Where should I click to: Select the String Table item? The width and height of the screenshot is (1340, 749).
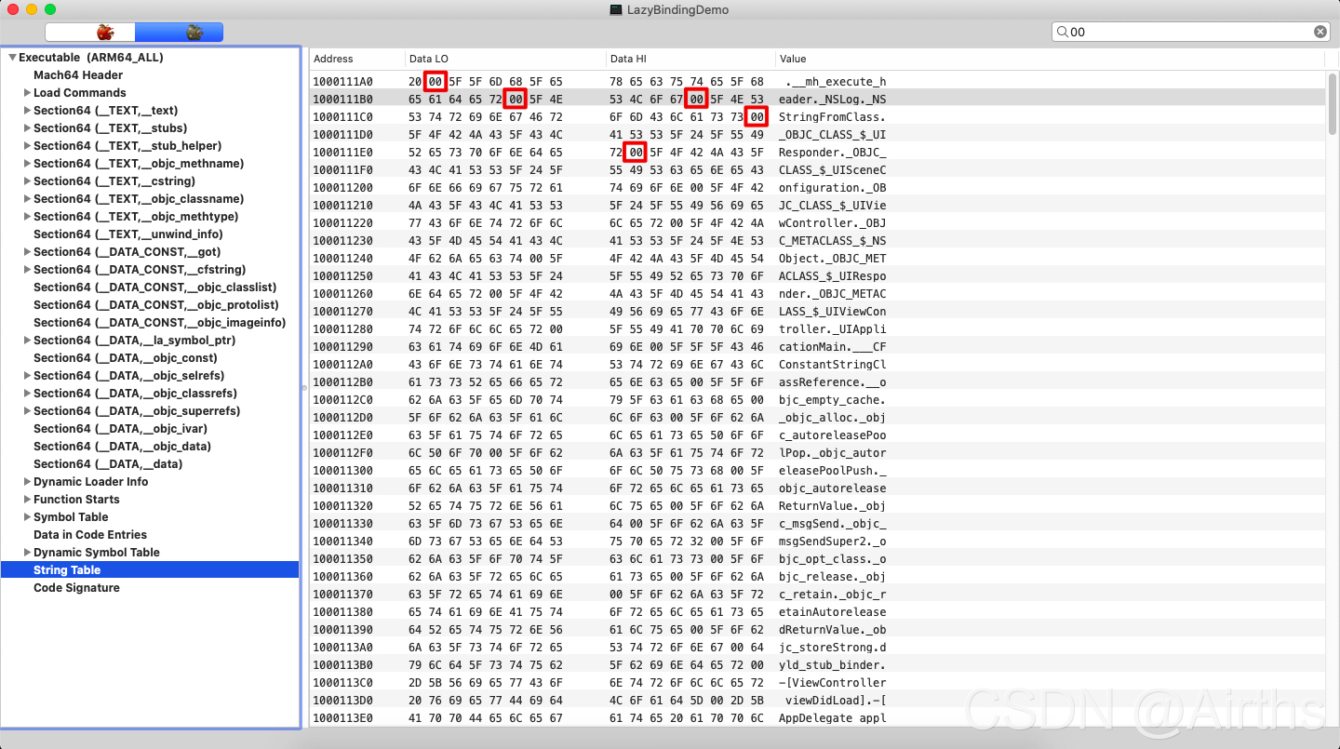pos(150,570)
